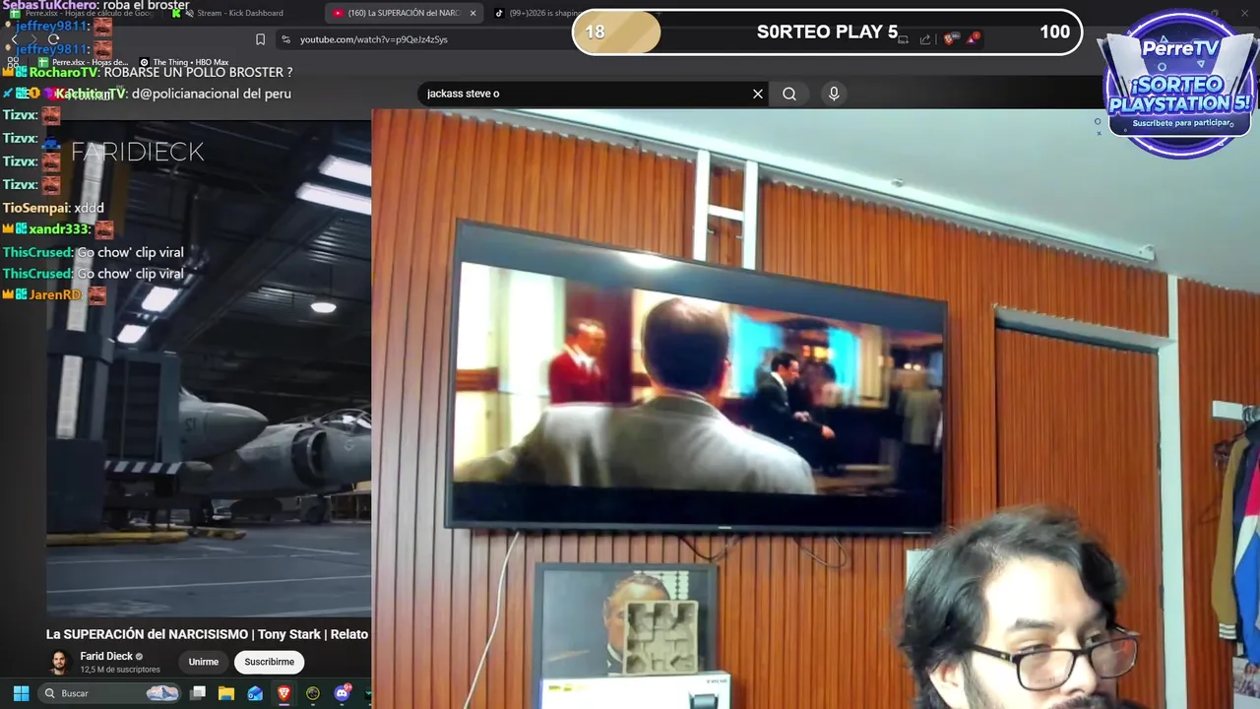Close the La SUPERACIÓN YouTube tab

coord(472,13)
